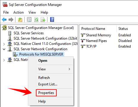Sort by the Status column header
The width and height of the screenshot is (138, 107).
pos(123,29)
